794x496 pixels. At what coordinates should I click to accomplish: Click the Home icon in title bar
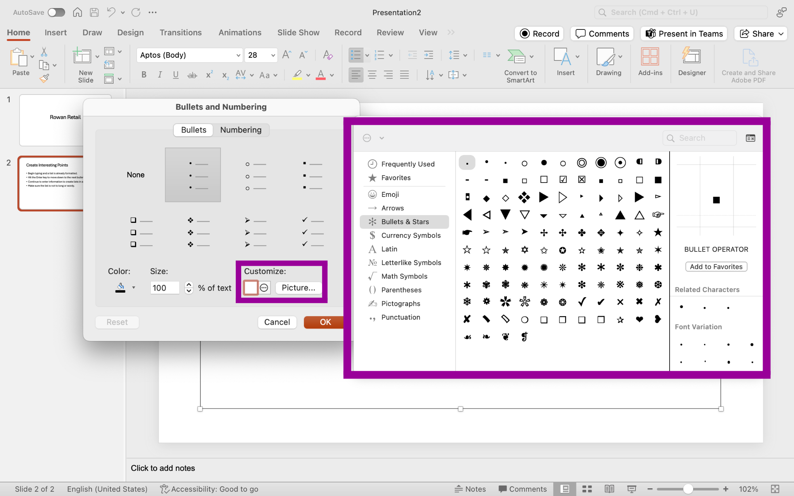(78, 12)
